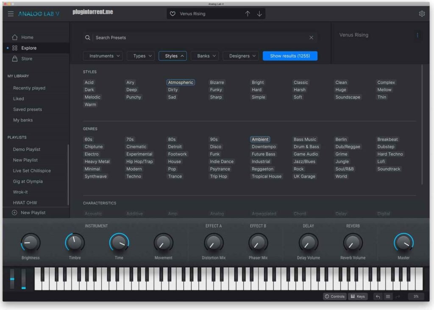
Task: Open My banks in My Library
Action: click(x=23, y=120)
